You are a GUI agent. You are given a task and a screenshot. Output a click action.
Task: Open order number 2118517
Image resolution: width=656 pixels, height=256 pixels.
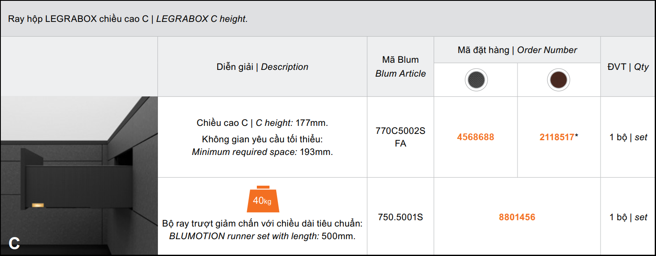point(557,137)
